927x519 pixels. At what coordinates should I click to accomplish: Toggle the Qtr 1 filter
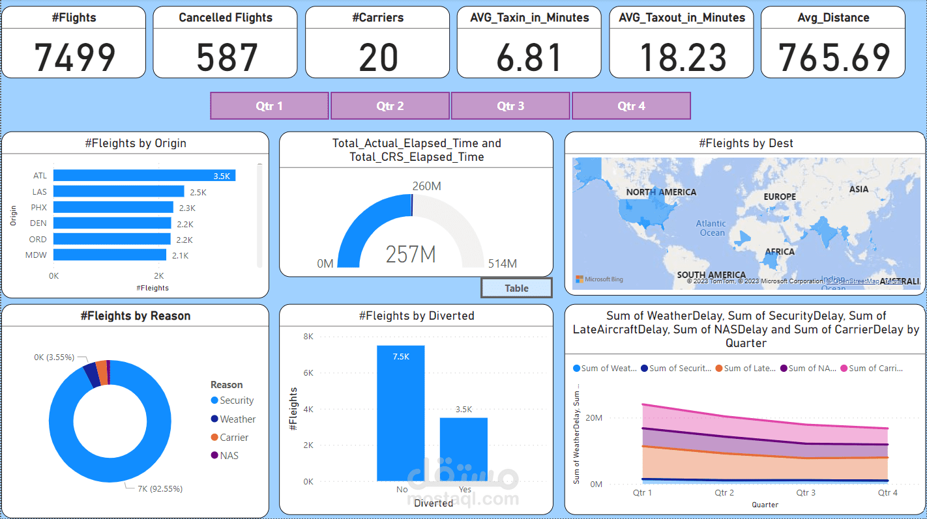click(x=269, y=105)
